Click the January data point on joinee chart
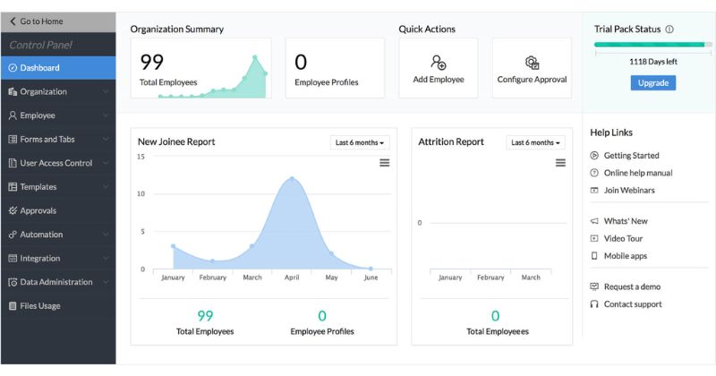This screenshot has width=716, height=376. (173, 246)
